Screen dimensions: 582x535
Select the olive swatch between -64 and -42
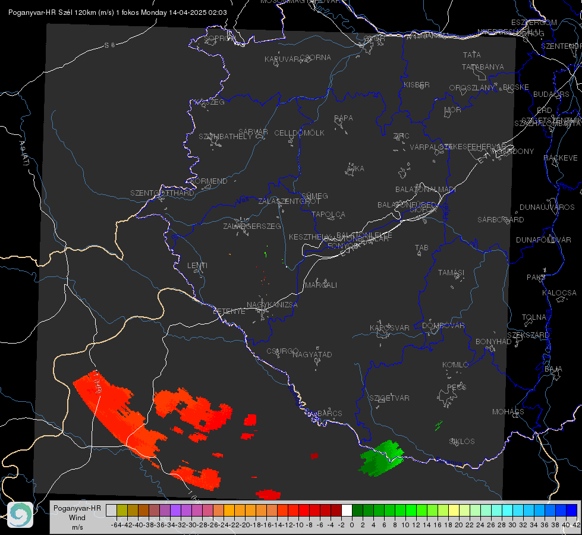[122, 510]
